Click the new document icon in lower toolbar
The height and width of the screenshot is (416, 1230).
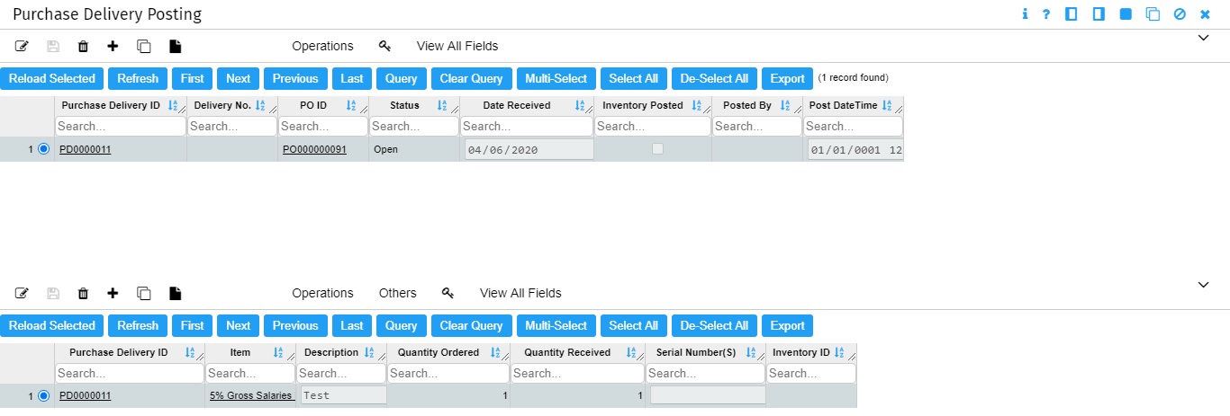pyautogui.click(x=176, y=293)
